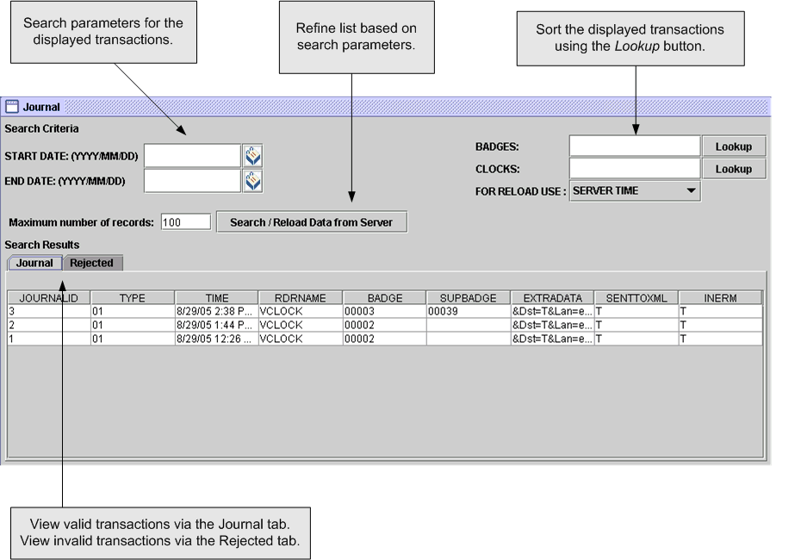Click the Lookup button beside CLOCKS
This screenshot has height=560, width=801.
[x=733, y=169]
